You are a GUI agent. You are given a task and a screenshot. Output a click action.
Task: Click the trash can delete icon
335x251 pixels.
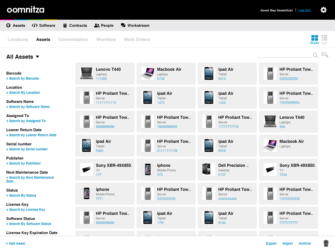(x=326, y=243)
